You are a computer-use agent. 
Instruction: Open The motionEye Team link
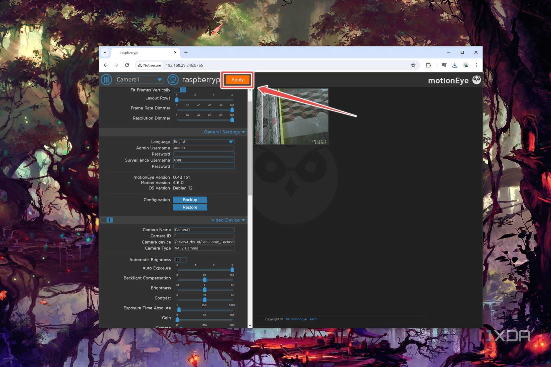pos(300,319)
